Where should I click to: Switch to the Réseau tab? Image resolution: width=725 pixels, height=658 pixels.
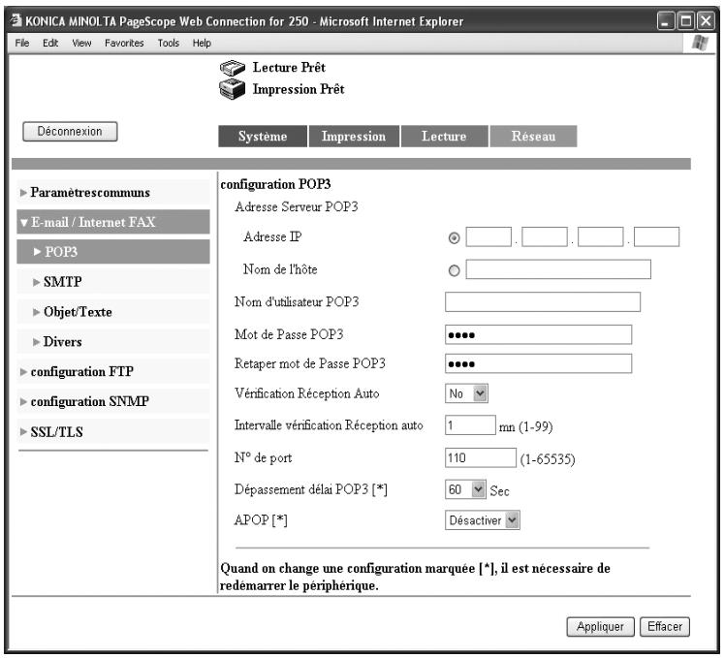click(533, 137)
